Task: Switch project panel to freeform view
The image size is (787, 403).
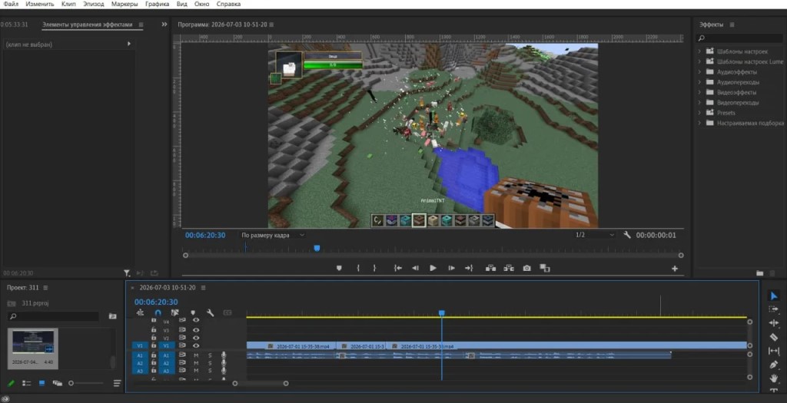Action: 57,383
